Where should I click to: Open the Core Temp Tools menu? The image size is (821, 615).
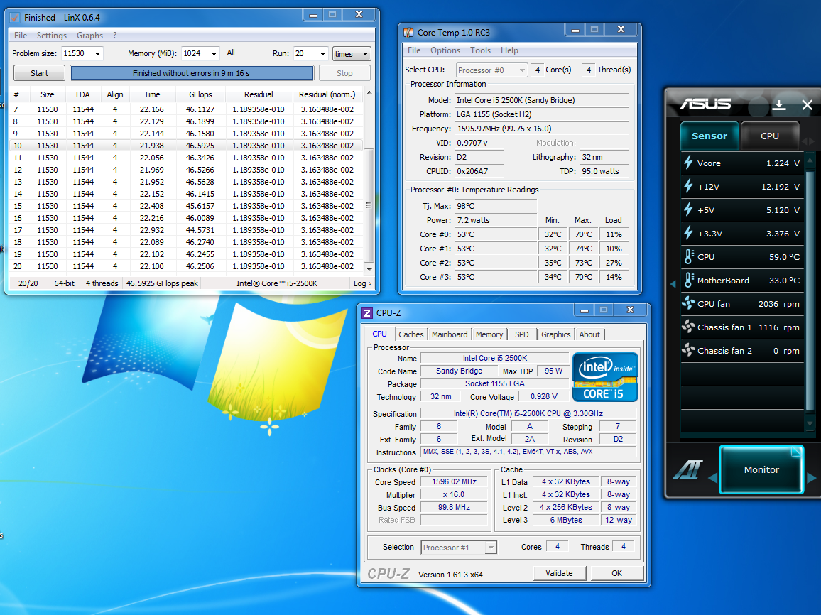[480, 50]
